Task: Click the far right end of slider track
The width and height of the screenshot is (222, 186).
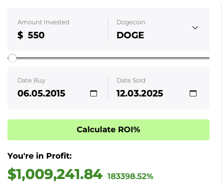Action: point(209,58)
